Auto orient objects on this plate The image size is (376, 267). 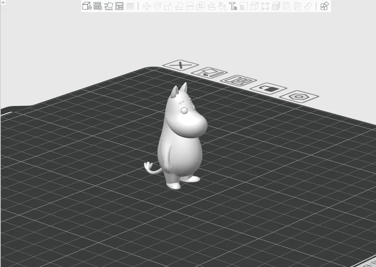(209, 72)
